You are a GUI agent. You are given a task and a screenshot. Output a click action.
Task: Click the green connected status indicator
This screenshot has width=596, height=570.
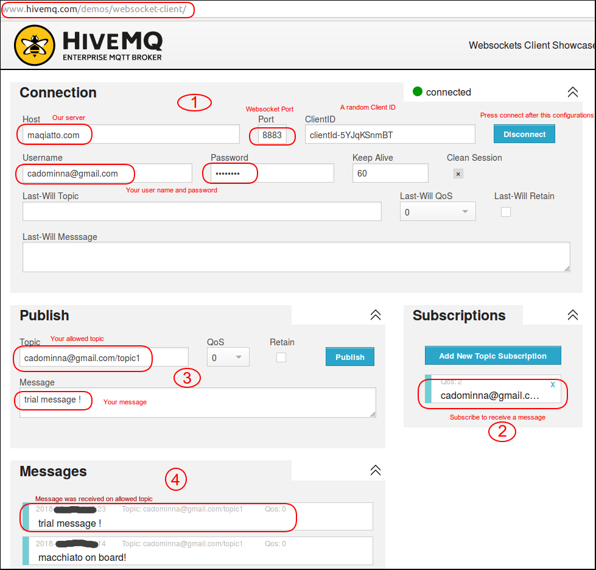(418, 91)
